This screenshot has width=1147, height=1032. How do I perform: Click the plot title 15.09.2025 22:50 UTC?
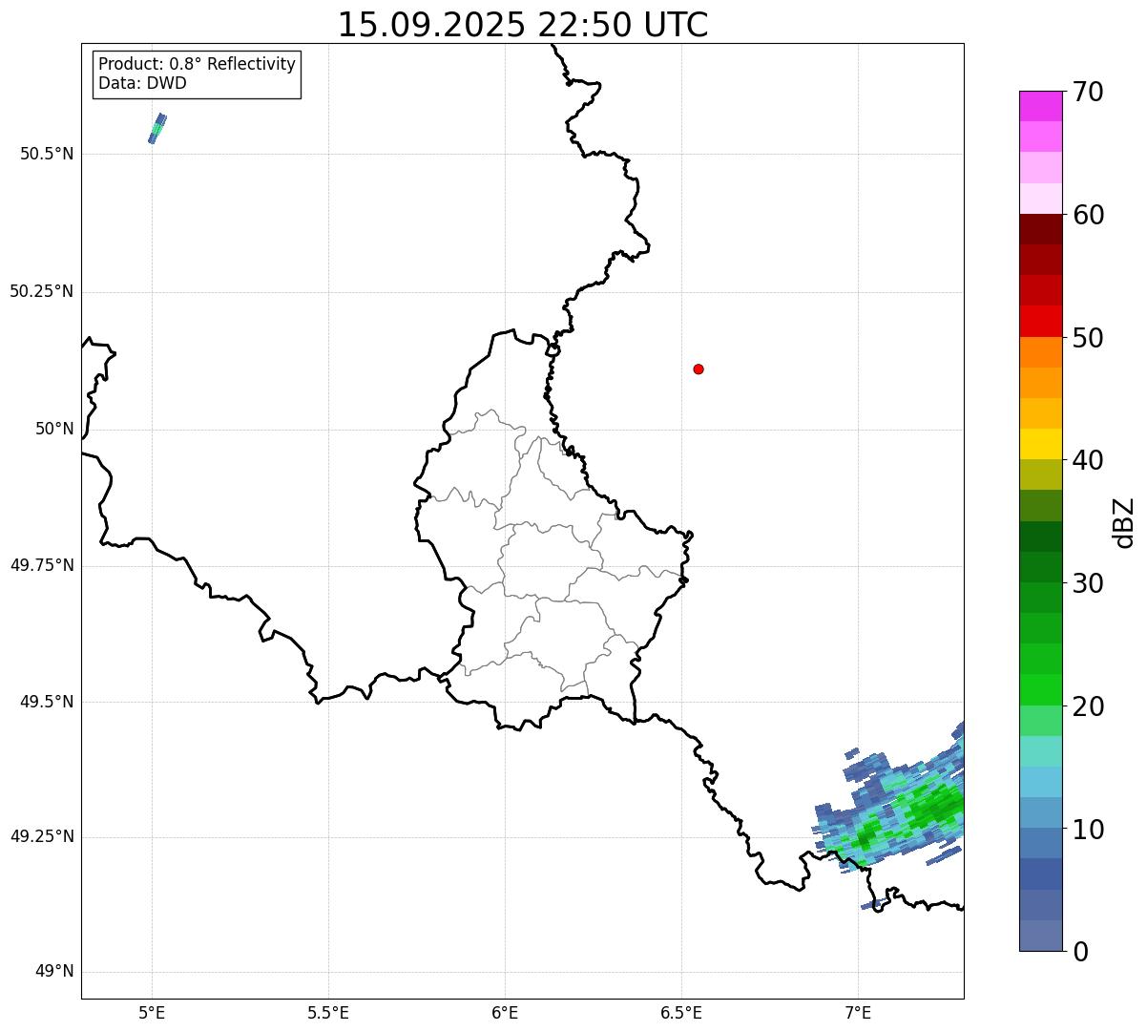tap(523, 25)
